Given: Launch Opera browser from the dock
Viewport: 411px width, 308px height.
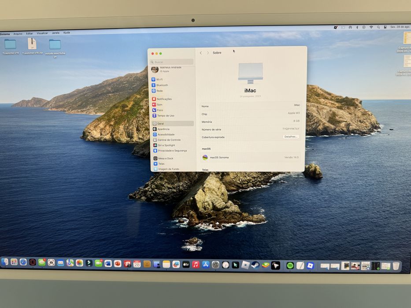Looking at the screenshot, I should 33,262.
